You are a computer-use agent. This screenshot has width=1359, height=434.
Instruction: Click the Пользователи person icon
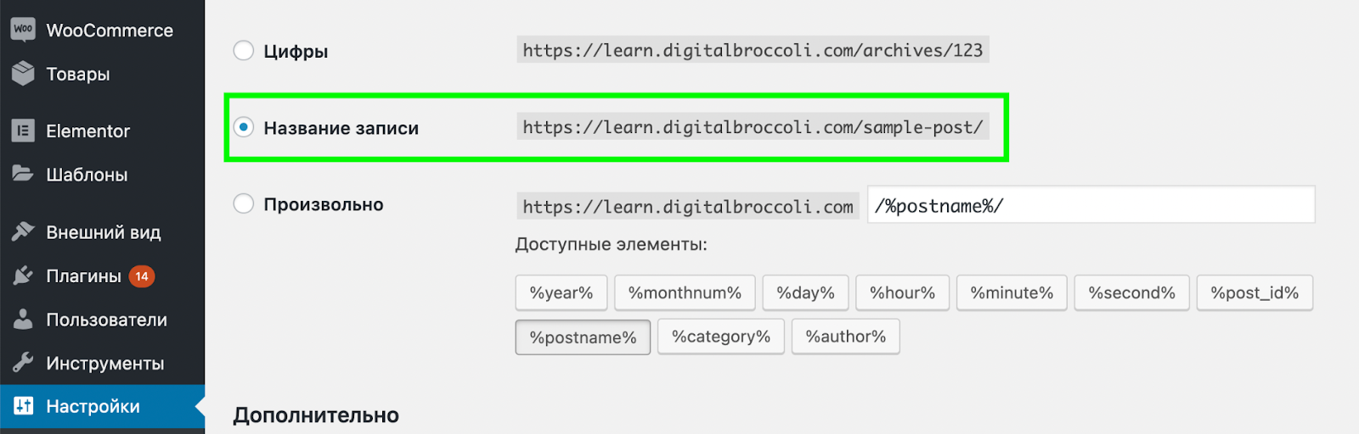click(23, 319)
